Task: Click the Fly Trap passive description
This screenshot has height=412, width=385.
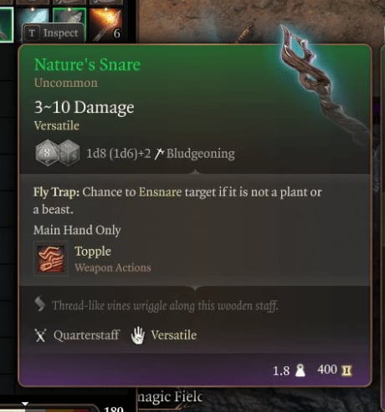Action: point(177,201)
